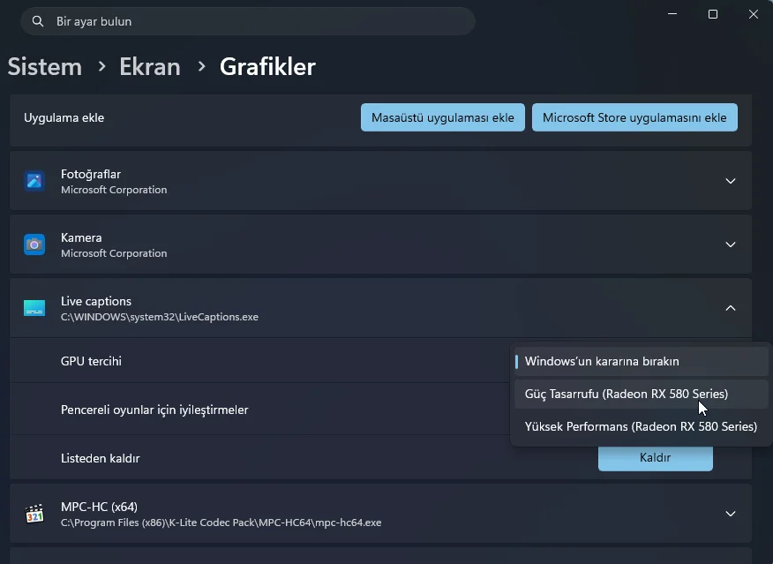Expand the Fotoğraflar entry chevron

(x=731, y=181)
